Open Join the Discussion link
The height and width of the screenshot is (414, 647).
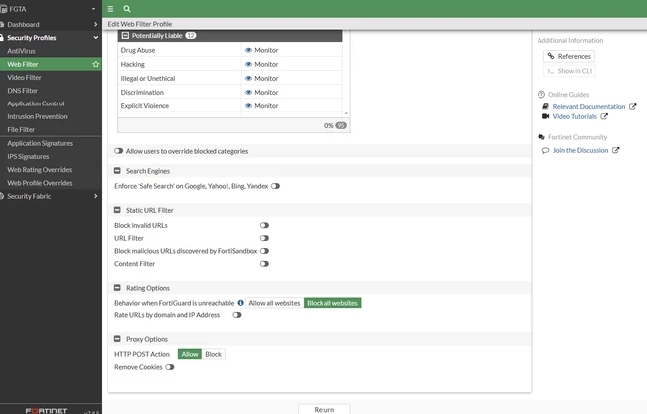tap(580, 150)
